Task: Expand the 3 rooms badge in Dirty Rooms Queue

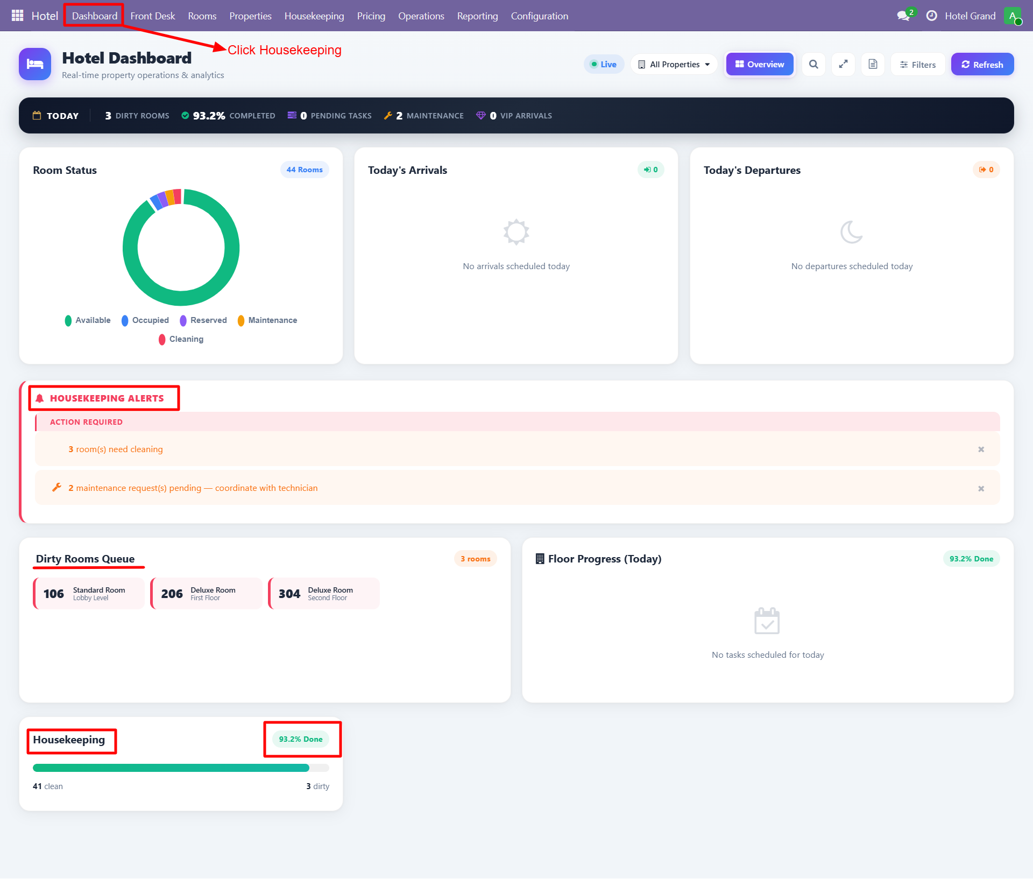Action: click(476, 559)
